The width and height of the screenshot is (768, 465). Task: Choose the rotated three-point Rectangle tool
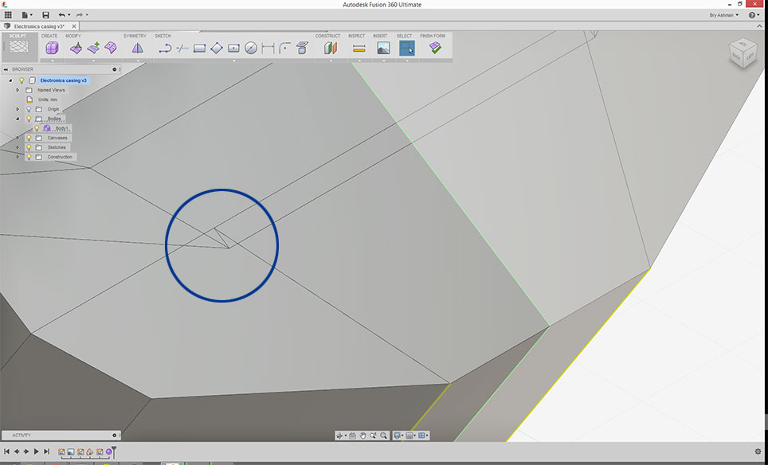point(217,48)
